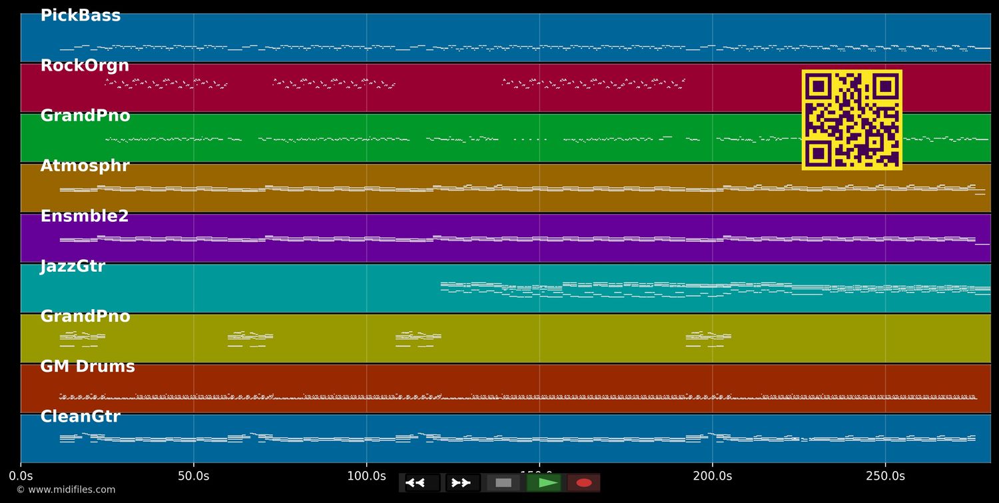Click the red record button
This screenshot has height=503, width=999.
pyautogui.click(x=584, y=483)
